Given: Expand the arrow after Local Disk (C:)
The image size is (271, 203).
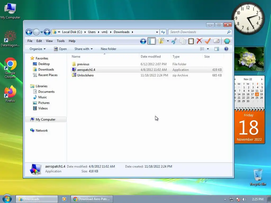Looking at the screenshot, I should 85,32.
